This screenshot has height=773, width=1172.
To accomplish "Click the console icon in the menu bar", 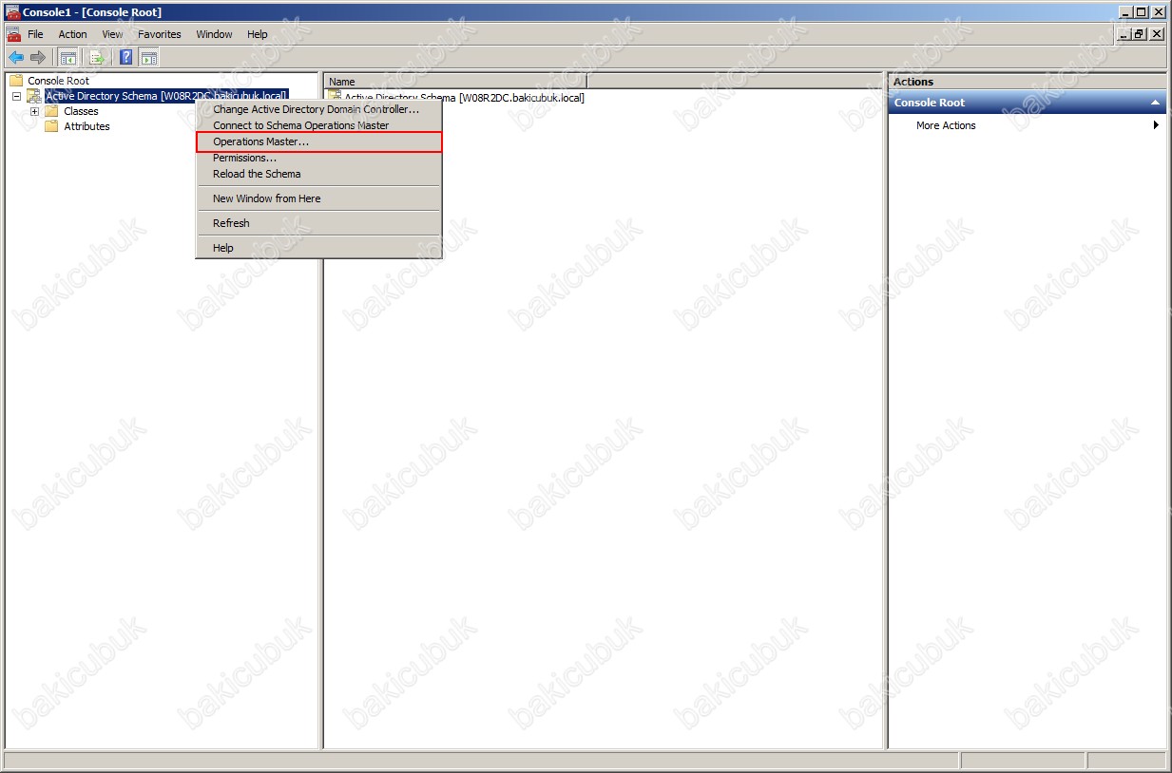I will point(14,34).
